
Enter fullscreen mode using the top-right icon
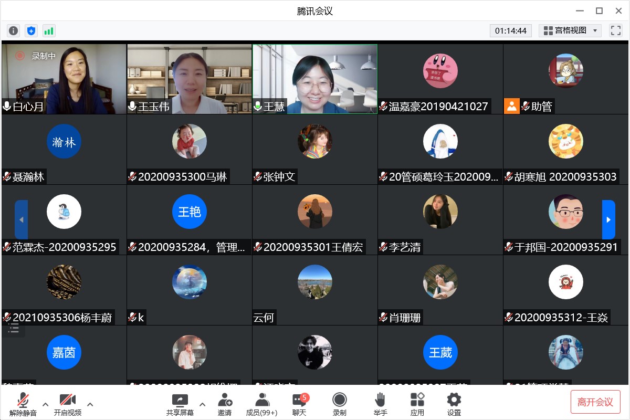615,30
